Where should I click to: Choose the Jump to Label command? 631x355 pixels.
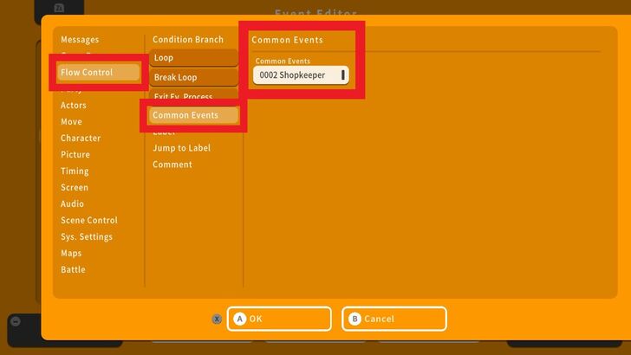coord(182,148)
